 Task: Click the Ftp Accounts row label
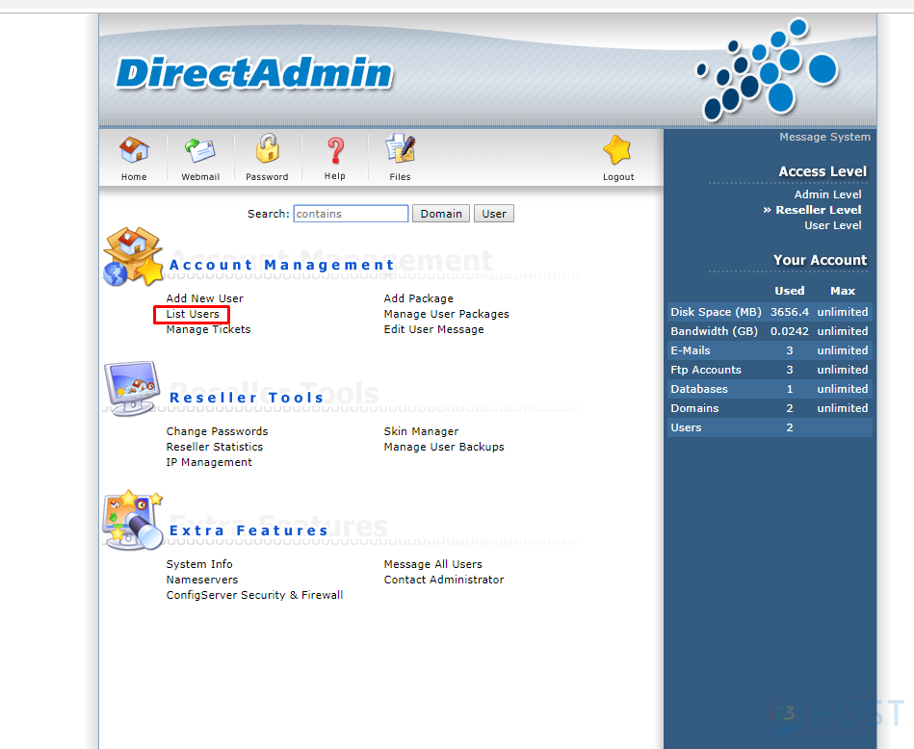[x=706, y=370]
